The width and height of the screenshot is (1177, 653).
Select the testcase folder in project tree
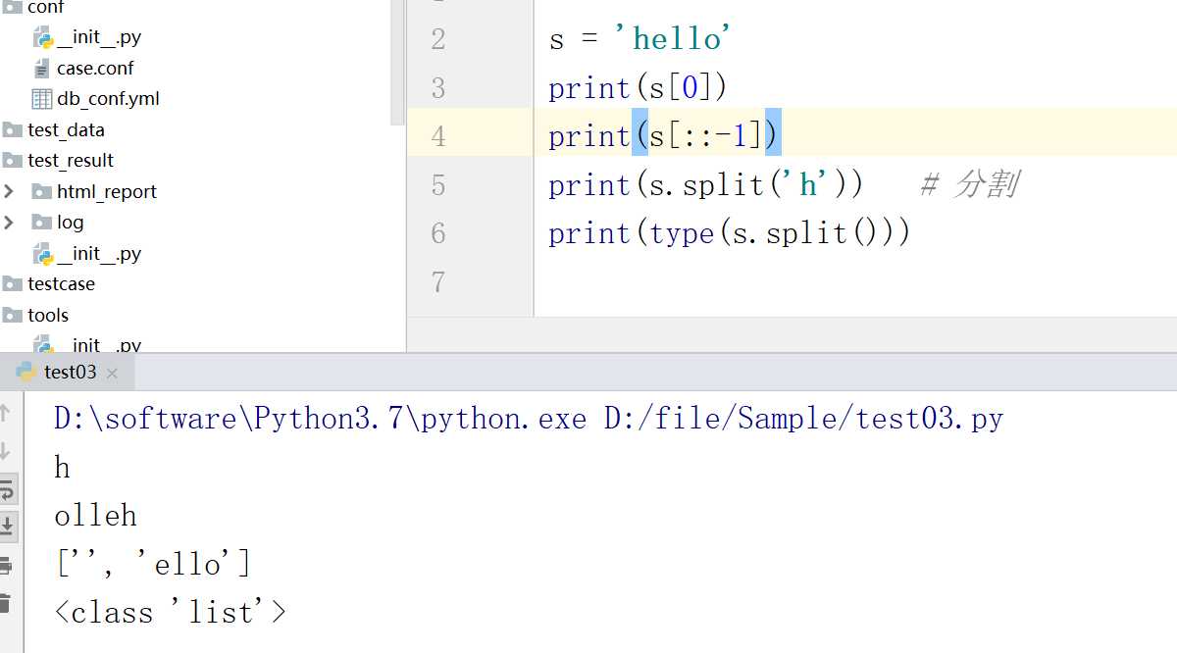coord(61,284)
